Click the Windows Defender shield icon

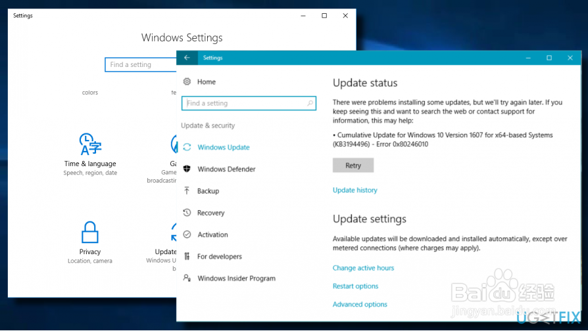coord(187,169)
